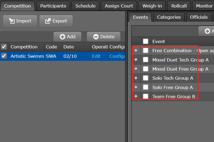
Task: Expand the Mixed Duet Tech Group A row
Action: [136, 60]
